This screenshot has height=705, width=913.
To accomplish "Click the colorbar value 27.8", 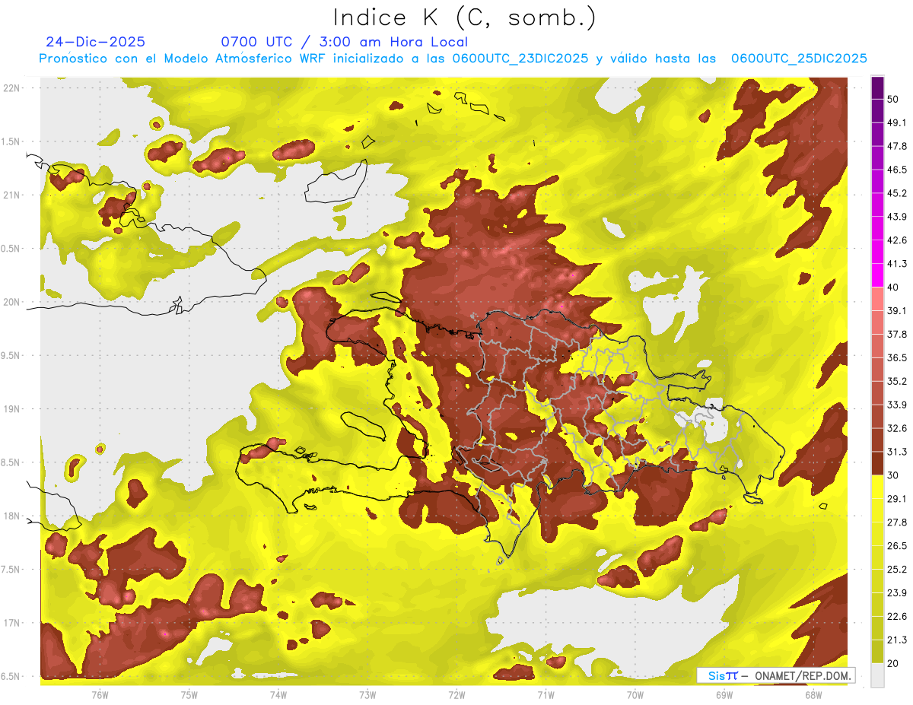I will (896, 522).
